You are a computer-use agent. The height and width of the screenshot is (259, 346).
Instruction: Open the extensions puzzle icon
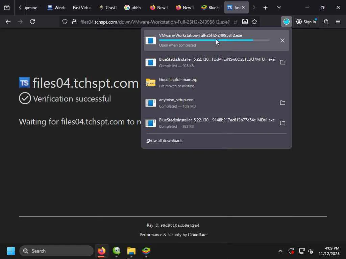tap(326, 22)
